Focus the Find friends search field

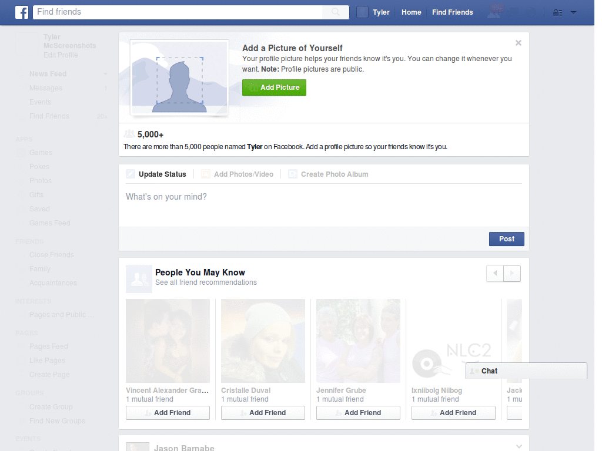tap(178, 12)
